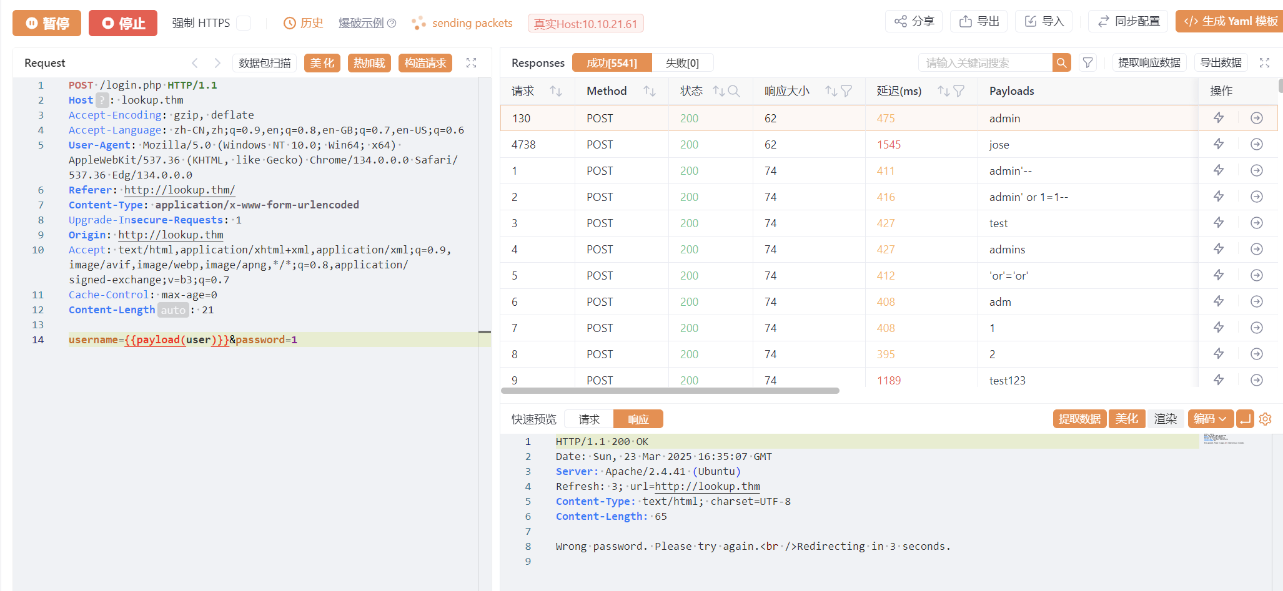Filter the 延迟(ms) column
Image resolution: width=1283 pixels, height=591 pixels.
pos(959,91)
